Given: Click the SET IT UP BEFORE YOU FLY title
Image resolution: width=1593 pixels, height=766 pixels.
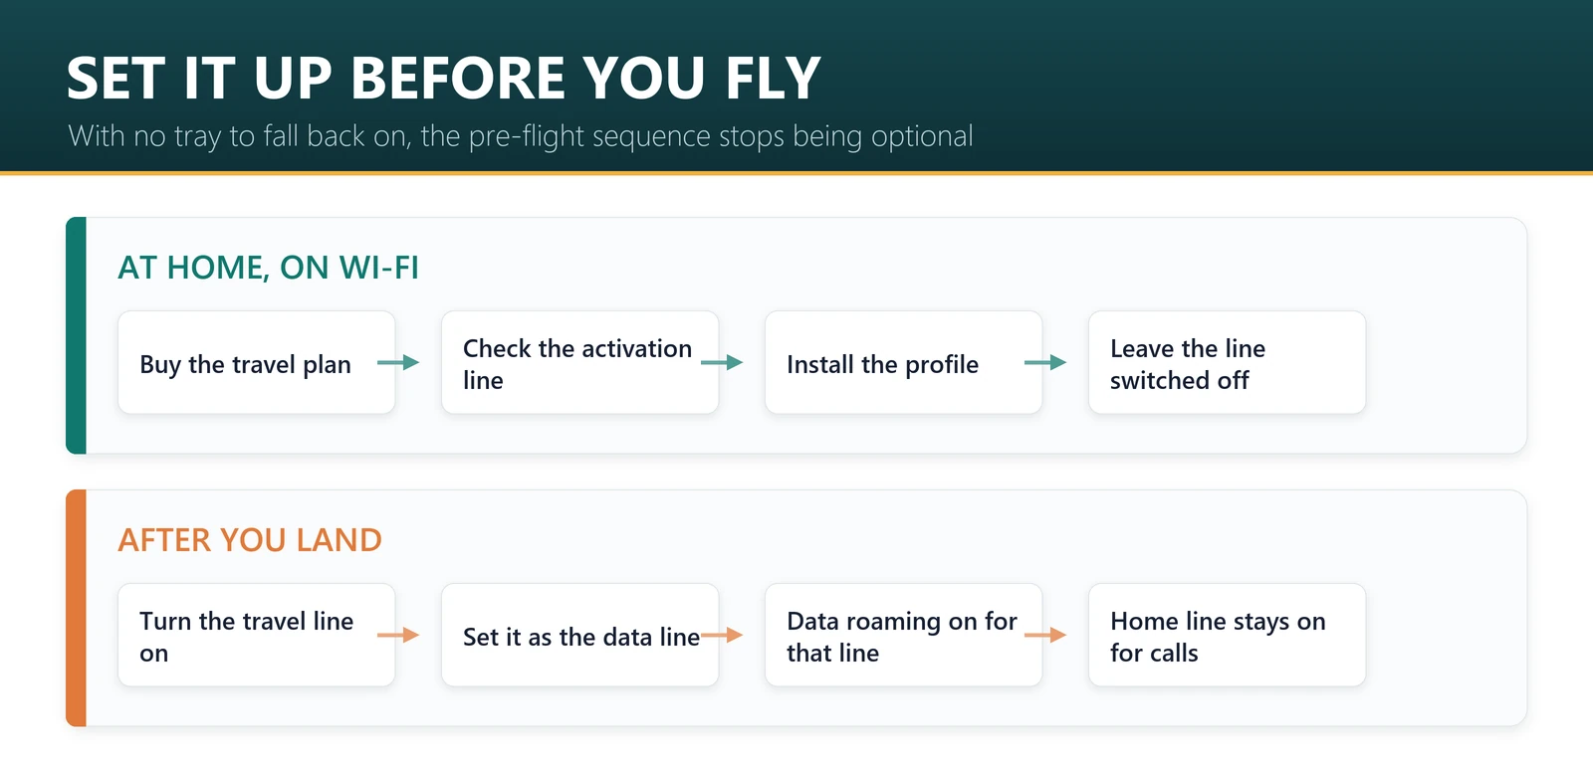Looking at the screenshot, I should tap(444, 78).
